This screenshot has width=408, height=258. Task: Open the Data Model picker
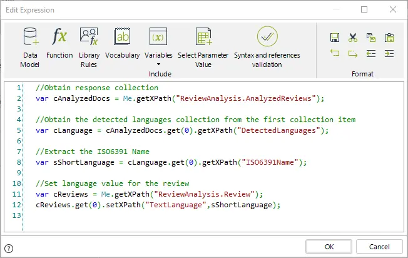click(x=30, y=47)
